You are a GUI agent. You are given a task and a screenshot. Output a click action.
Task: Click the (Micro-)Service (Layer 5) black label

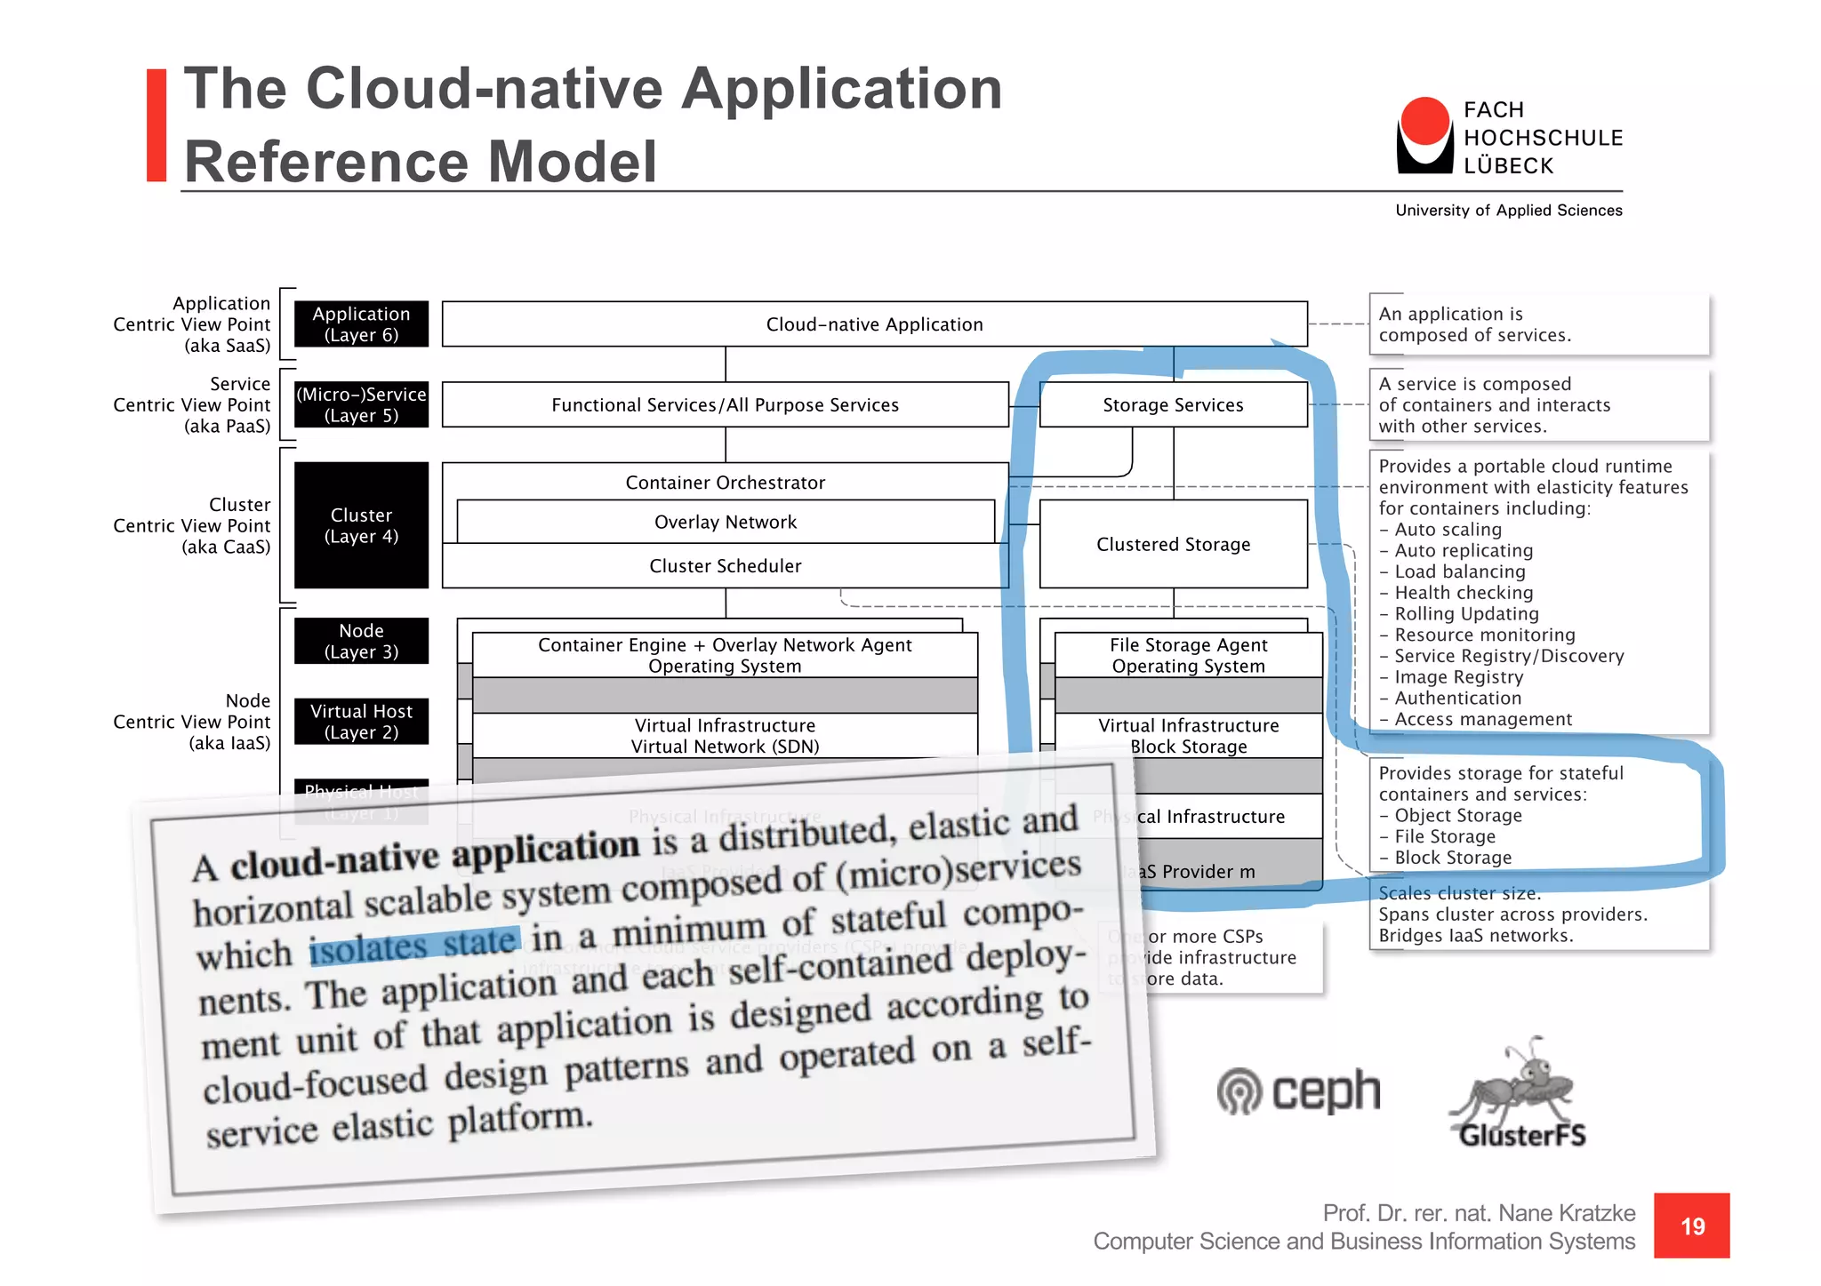(x=361, y=405)
